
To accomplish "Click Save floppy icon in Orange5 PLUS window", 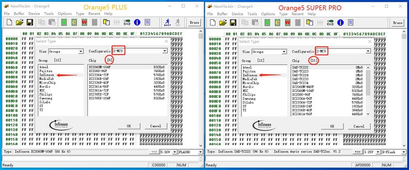I will pyautogui.click(x=30, y=22).
